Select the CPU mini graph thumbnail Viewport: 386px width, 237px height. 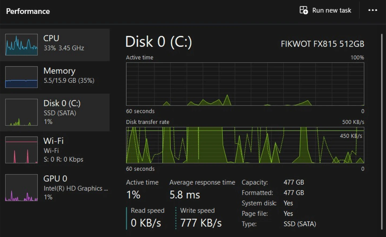(x=21, y=45)
